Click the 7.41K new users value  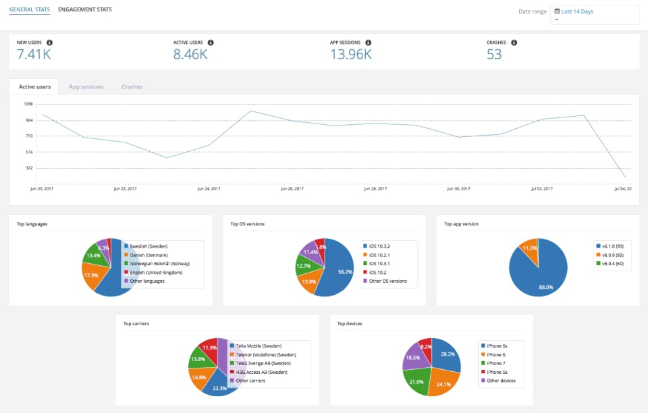pos(34,54)
